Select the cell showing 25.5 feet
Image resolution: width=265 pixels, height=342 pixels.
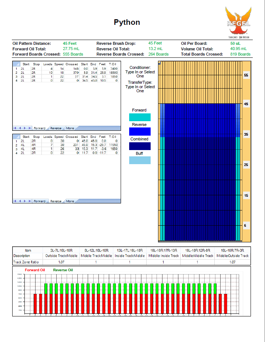tap(102, 73)
